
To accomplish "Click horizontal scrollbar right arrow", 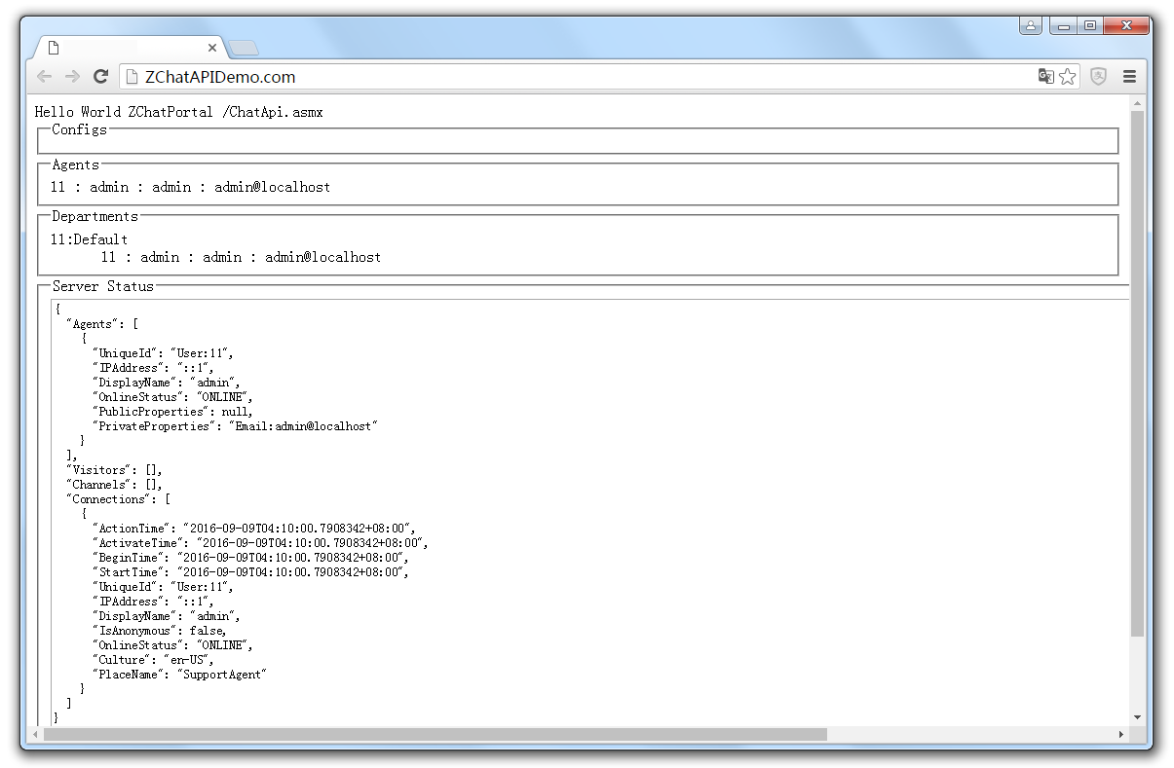I will 1121,734.
